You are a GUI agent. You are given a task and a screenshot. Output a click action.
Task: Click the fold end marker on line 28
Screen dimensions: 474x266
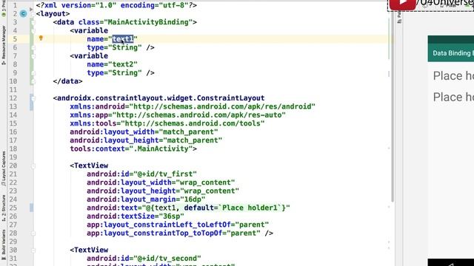[33, 233]
